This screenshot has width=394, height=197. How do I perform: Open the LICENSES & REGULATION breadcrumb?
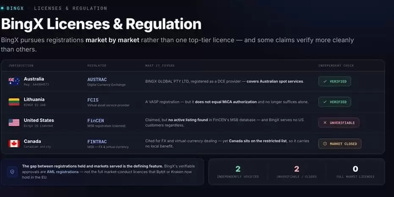tap(71, 8)
